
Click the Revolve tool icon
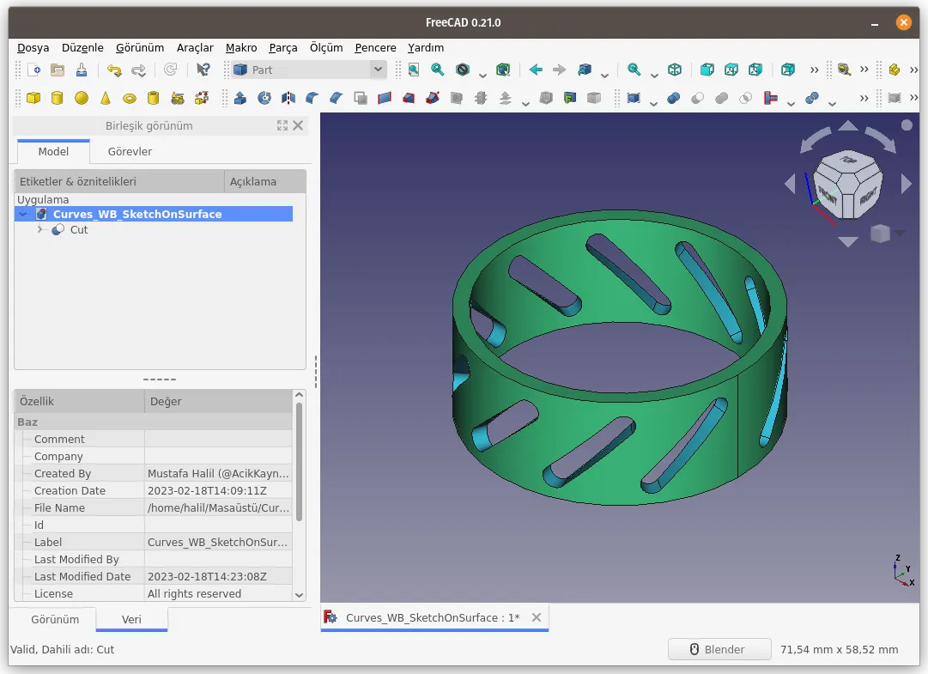pyautogui.click(x=264, y=98)
